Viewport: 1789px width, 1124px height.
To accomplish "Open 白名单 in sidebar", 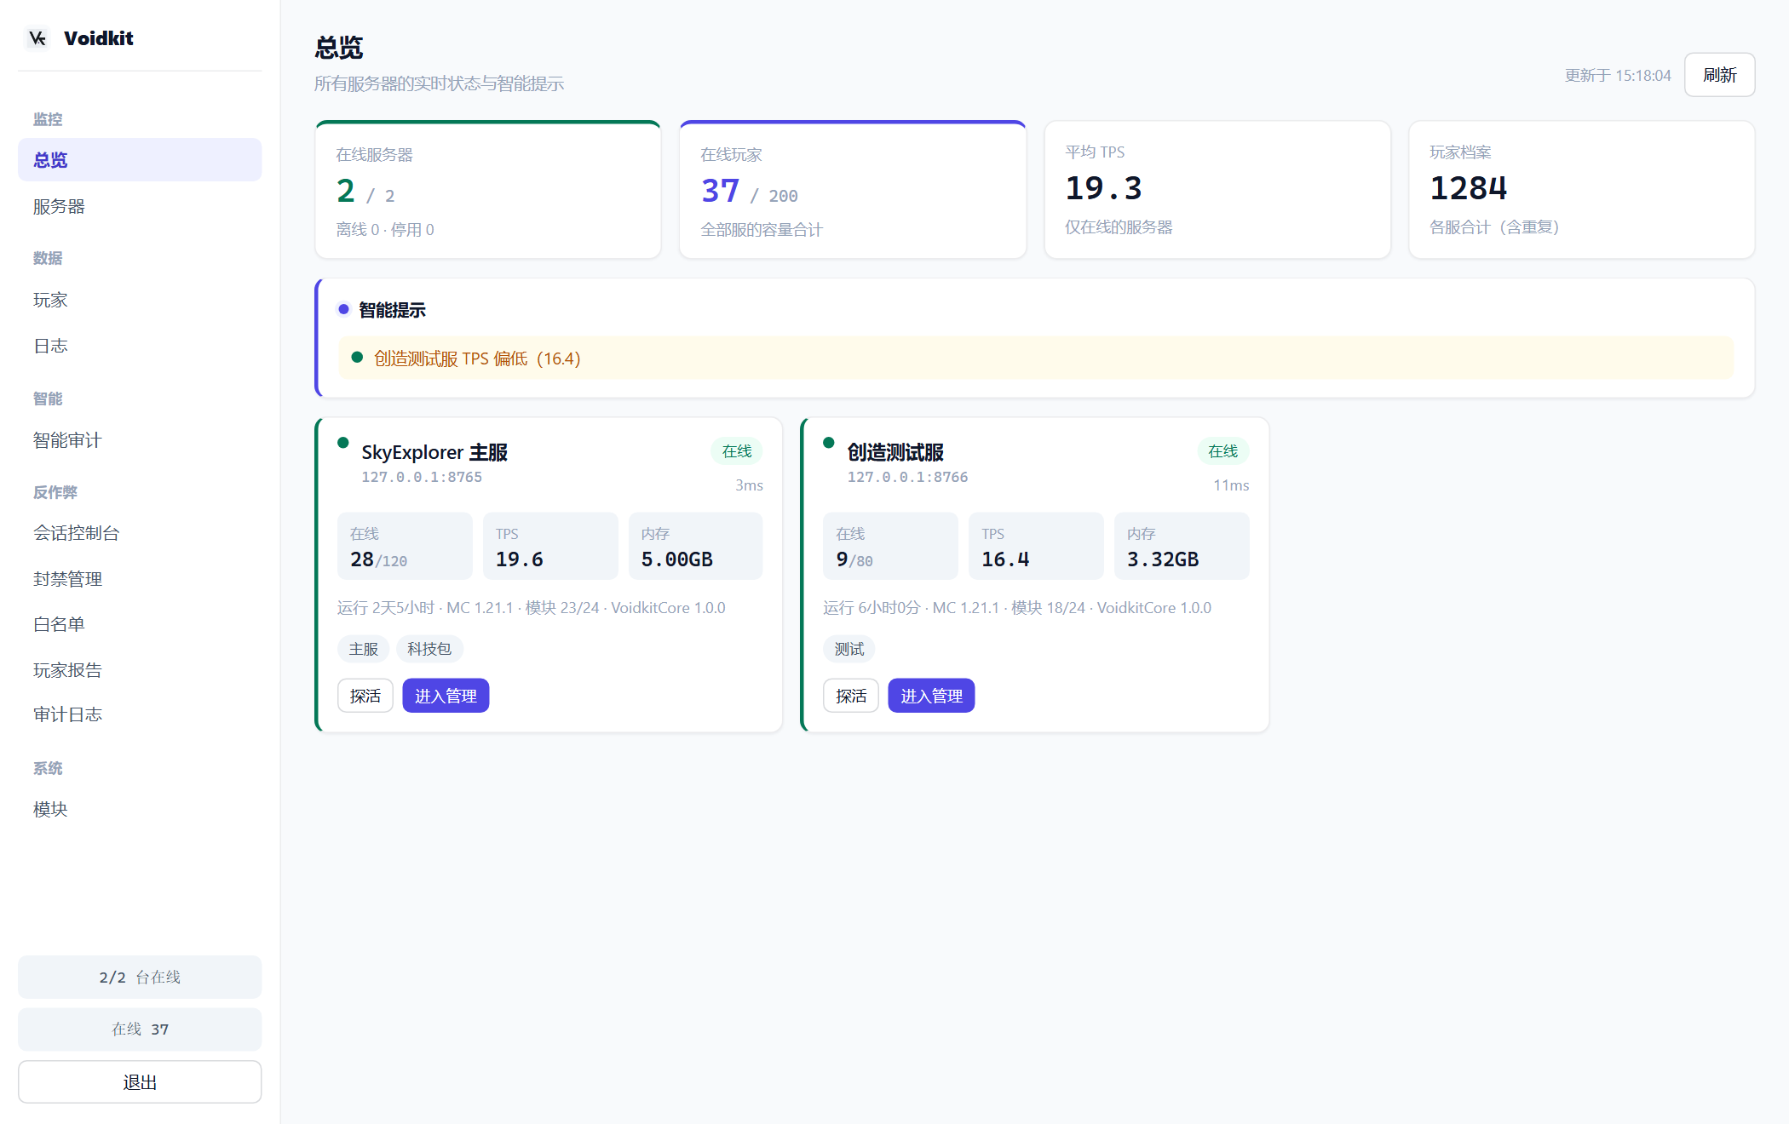I will click(140, 624).
